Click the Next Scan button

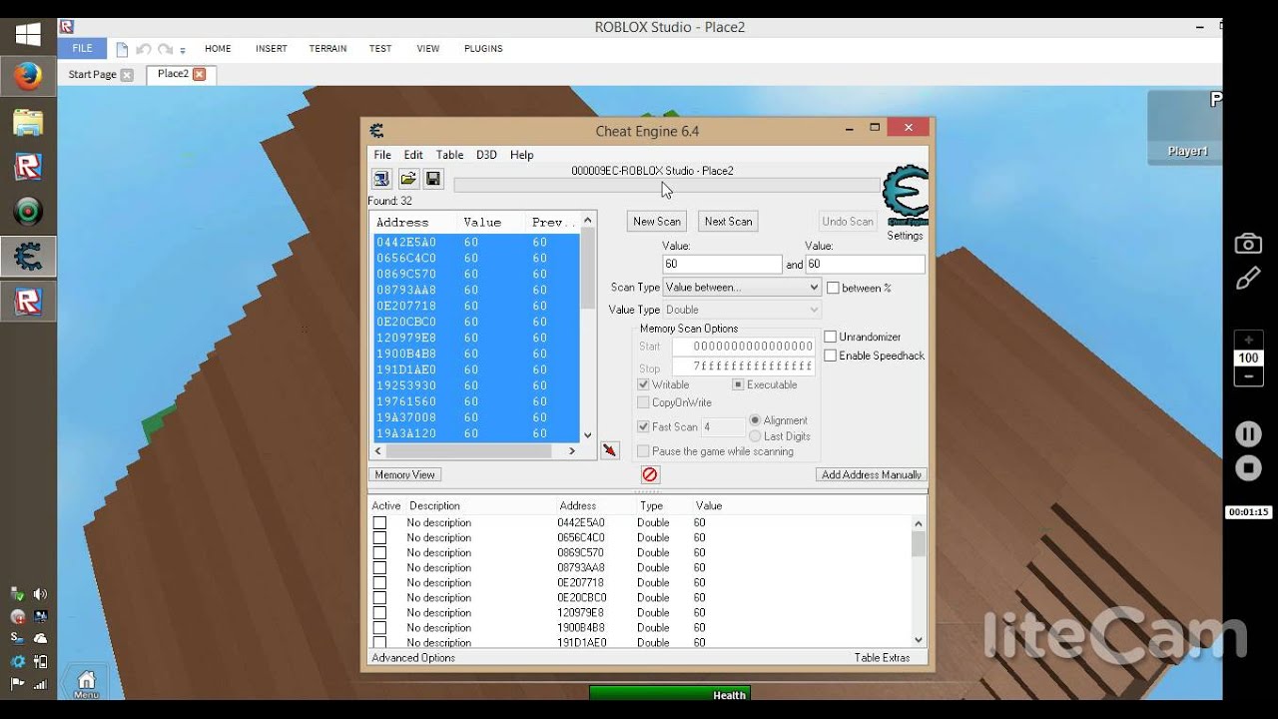point(728,222)
